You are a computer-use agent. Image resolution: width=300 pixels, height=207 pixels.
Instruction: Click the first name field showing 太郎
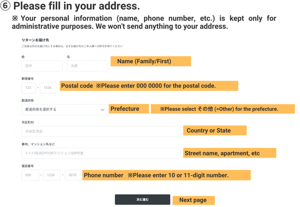coord(87,66)
